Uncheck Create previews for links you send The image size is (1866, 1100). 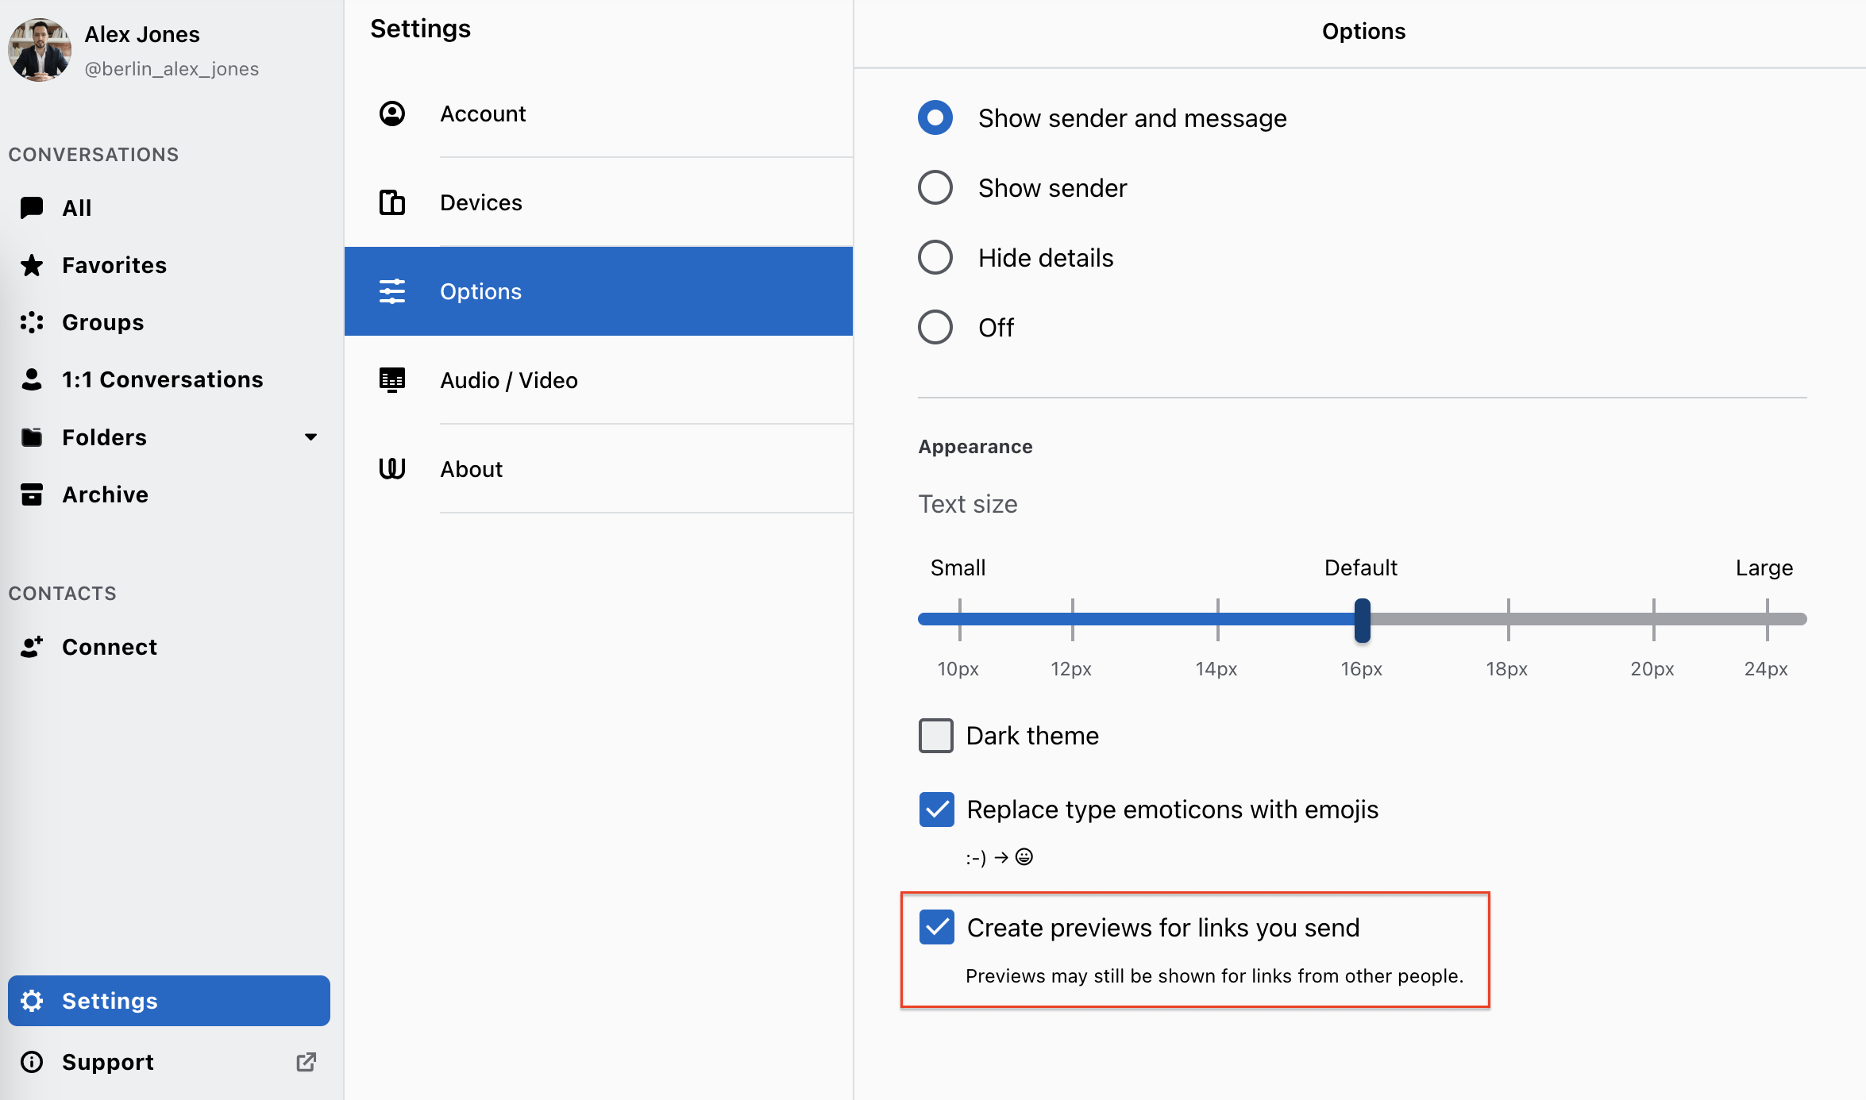(937, 927)
